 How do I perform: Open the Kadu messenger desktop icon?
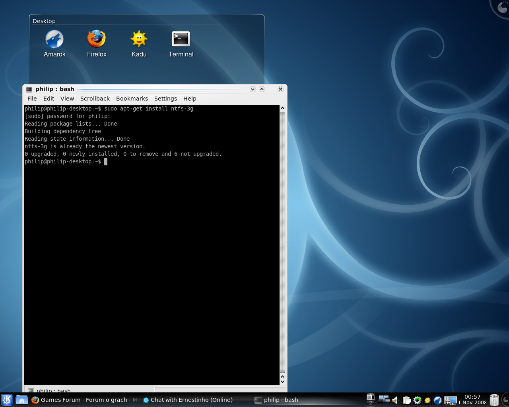tap(139, 40)
